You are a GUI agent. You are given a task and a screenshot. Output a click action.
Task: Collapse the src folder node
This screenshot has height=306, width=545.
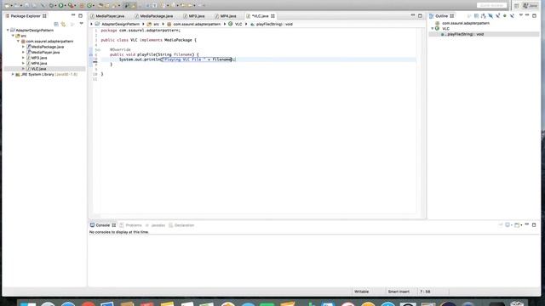pyautogui.click(x=14, y=36)
